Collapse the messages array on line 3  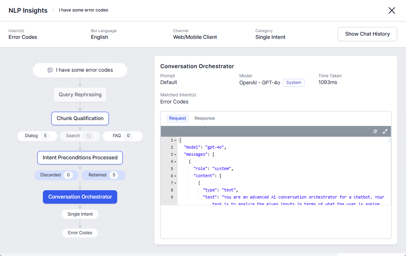[175, 155]
